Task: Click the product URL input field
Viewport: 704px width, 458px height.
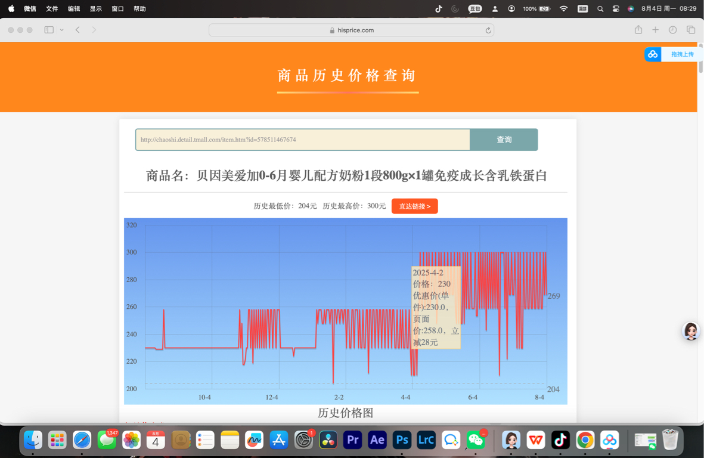Action: 303,140
